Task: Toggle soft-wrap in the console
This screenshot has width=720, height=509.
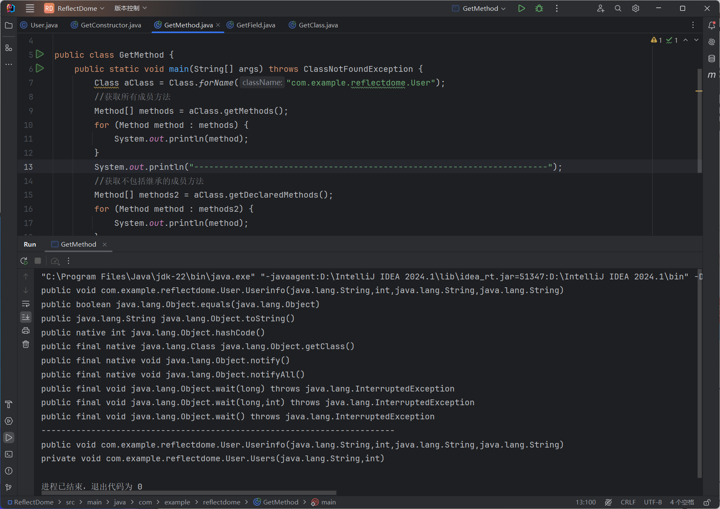Action: [26, 304]
